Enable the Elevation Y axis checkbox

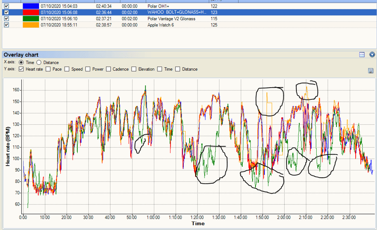pyautogui.click(x=134, y=69)
